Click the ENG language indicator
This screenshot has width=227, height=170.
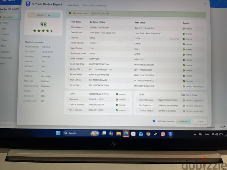coord(207,135)
